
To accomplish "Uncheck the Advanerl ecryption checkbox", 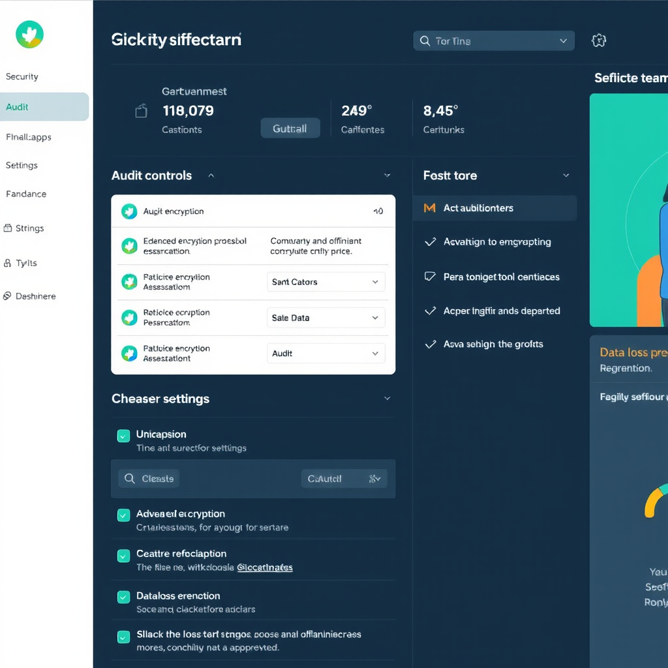I will point(123,515).
